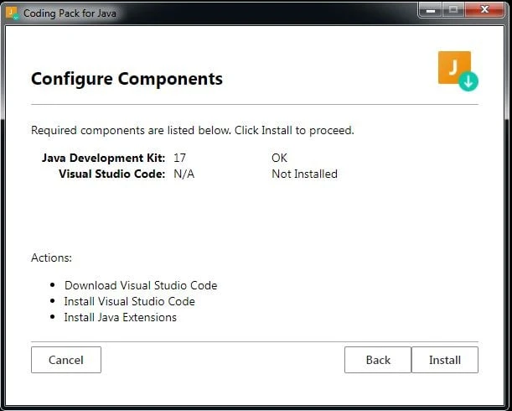This screenshot has width=512, height=411.
Task: Click the 'Actions:' label
Action: point(51,258)
